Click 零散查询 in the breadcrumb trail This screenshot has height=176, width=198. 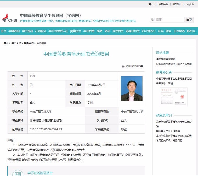point(29,43)
